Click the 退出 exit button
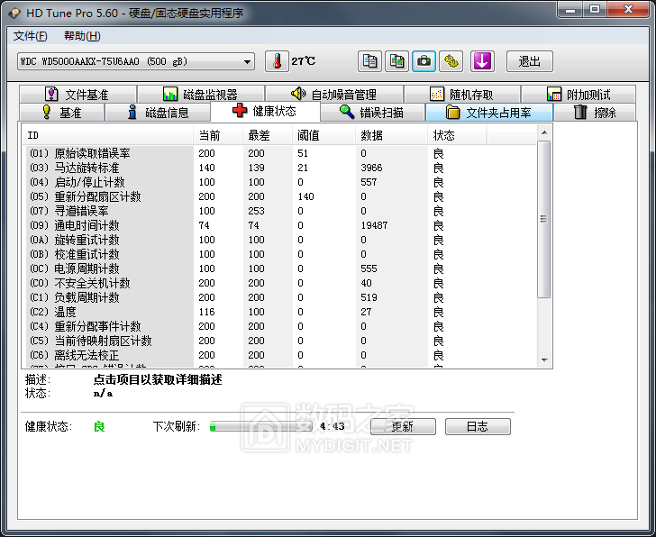 tap(529, 61)
